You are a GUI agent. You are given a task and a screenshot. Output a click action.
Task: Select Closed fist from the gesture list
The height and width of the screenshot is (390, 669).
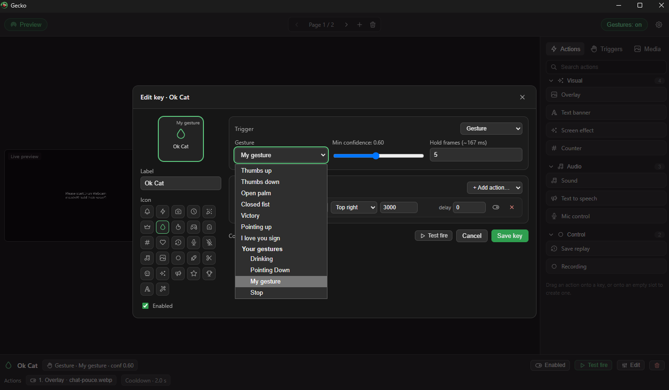click(281, 205)
